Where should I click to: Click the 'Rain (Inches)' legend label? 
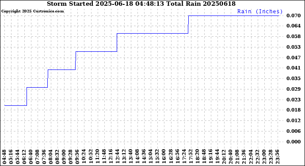pos(259,12)
